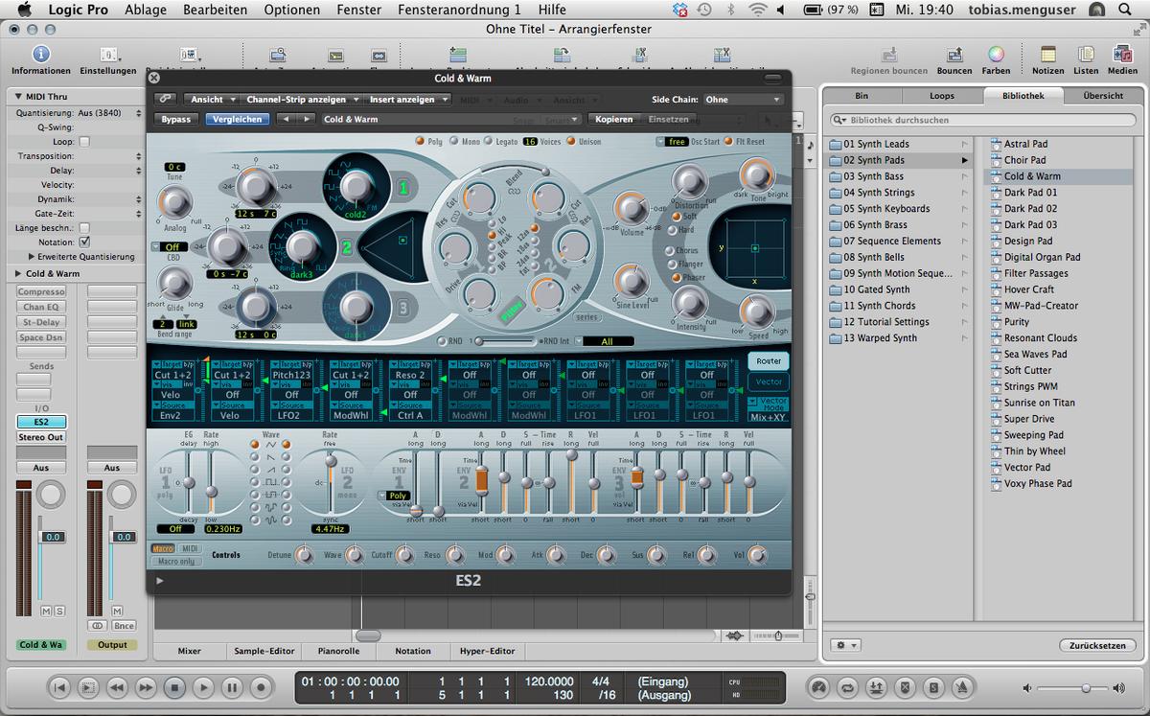1150x716 pixels.
Task: Select next plugin setting arrow
Action: (x=306, y=119)
